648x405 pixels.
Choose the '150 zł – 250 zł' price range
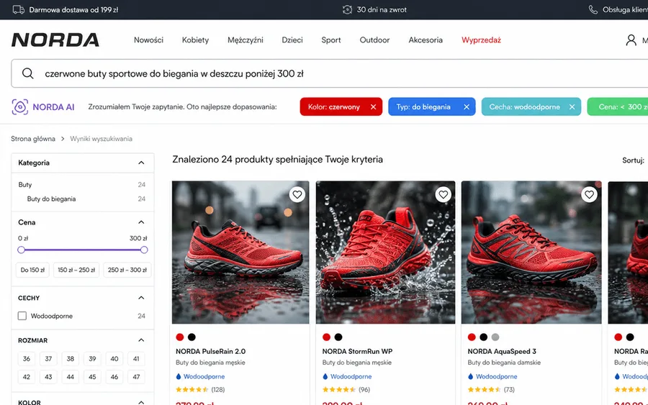tap(76, 270)
